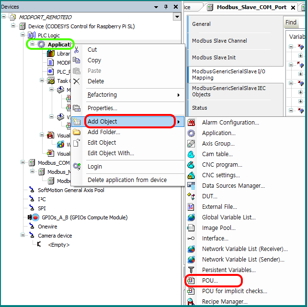This screenshot has height=307, width=307.
Task: Collapse the Application tree node
Action: 32,45
